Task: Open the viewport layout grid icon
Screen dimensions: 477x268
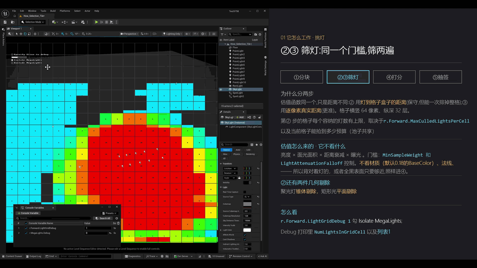Action: pos(214,34)
